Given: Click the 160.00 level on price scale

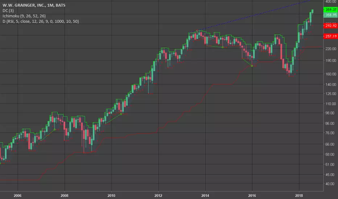Looking at the screenshot, I should pos(331,74).
